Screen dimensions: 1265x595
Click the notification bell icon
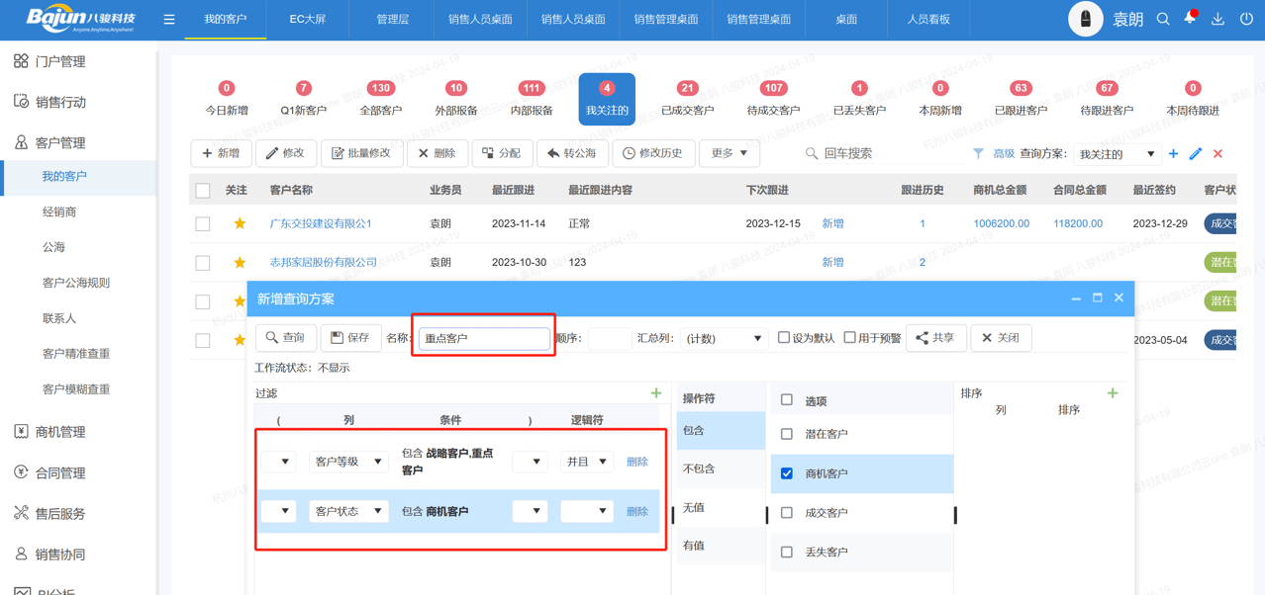(1190, 18)
